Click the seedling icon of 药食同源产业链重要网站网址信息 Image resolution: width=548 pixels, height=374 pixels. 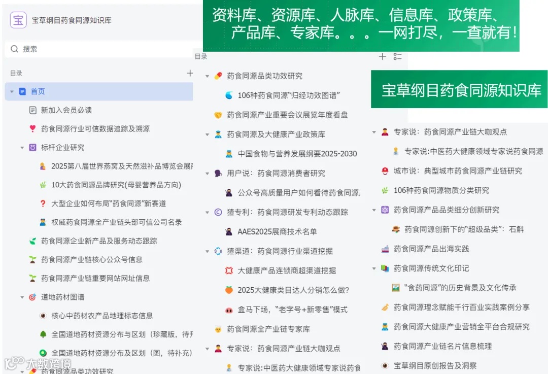[32, 278]
